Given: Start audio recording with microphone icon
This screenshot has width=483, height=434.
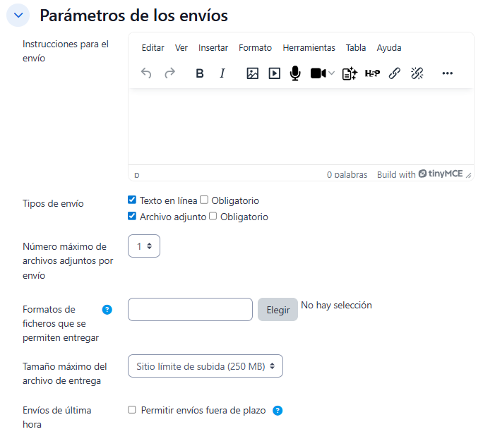Looking at the screenshot, I should [x=295, y=73].
